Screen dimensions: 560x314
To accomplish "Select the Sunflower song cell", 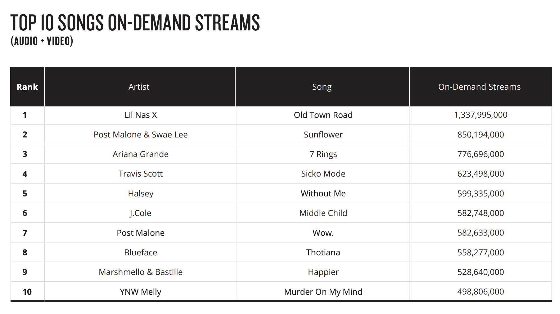I will tap(323, 135).
